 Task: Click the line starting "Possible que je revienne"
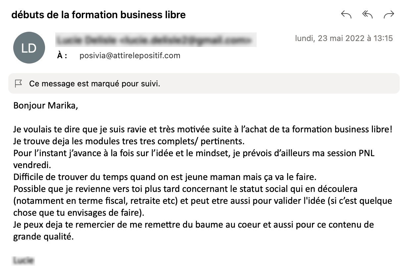tap(185, 189)
